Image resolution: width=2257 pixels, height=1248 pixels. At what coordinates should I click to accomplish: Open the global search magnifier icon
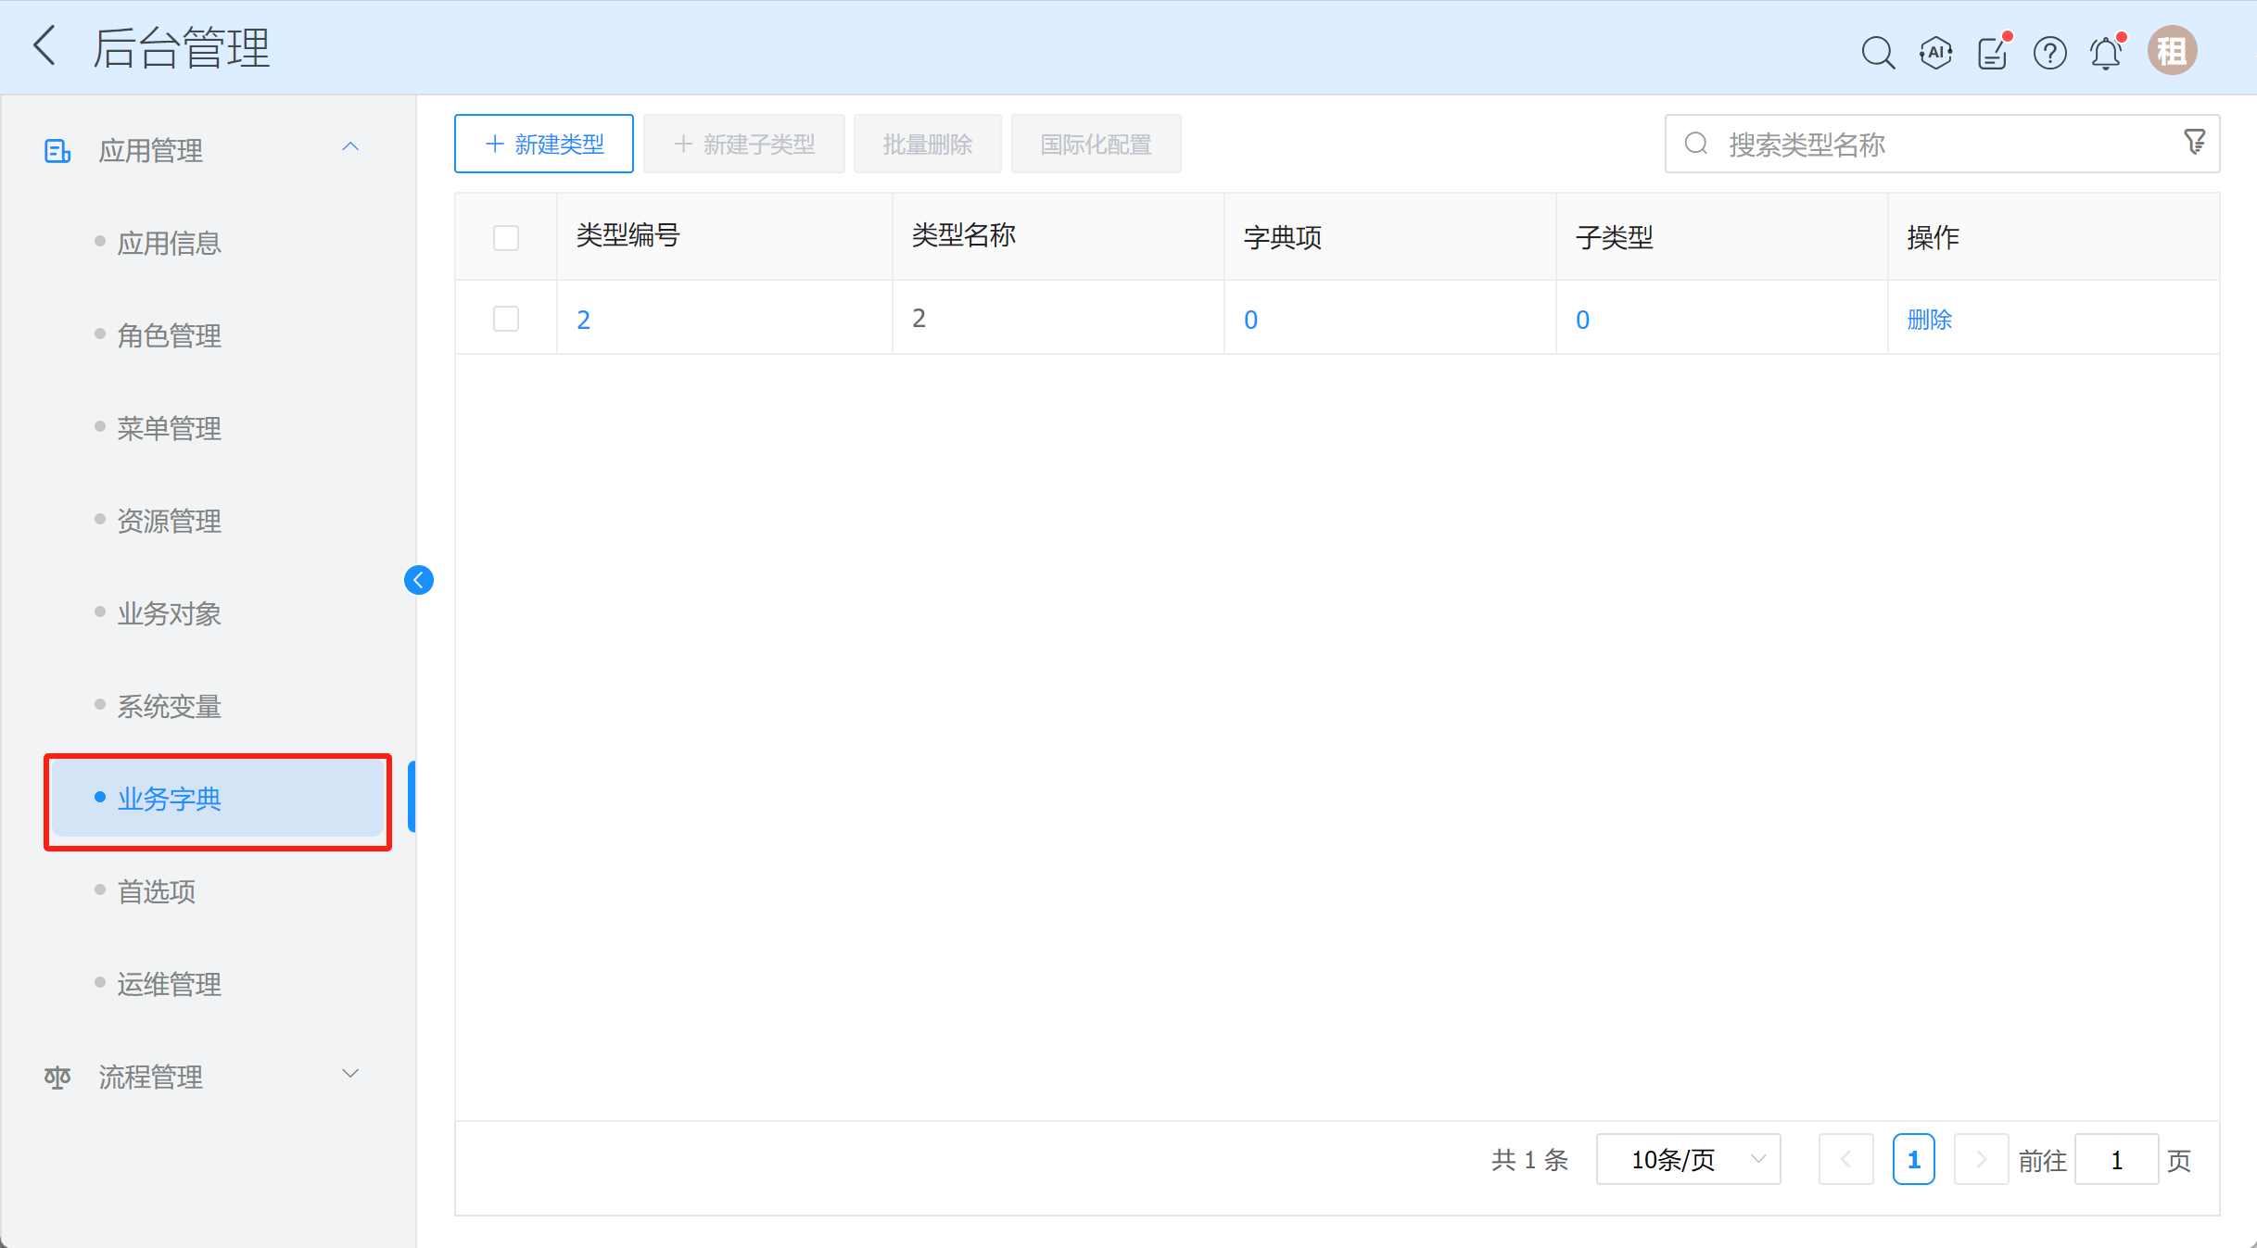click(1878, 53)
